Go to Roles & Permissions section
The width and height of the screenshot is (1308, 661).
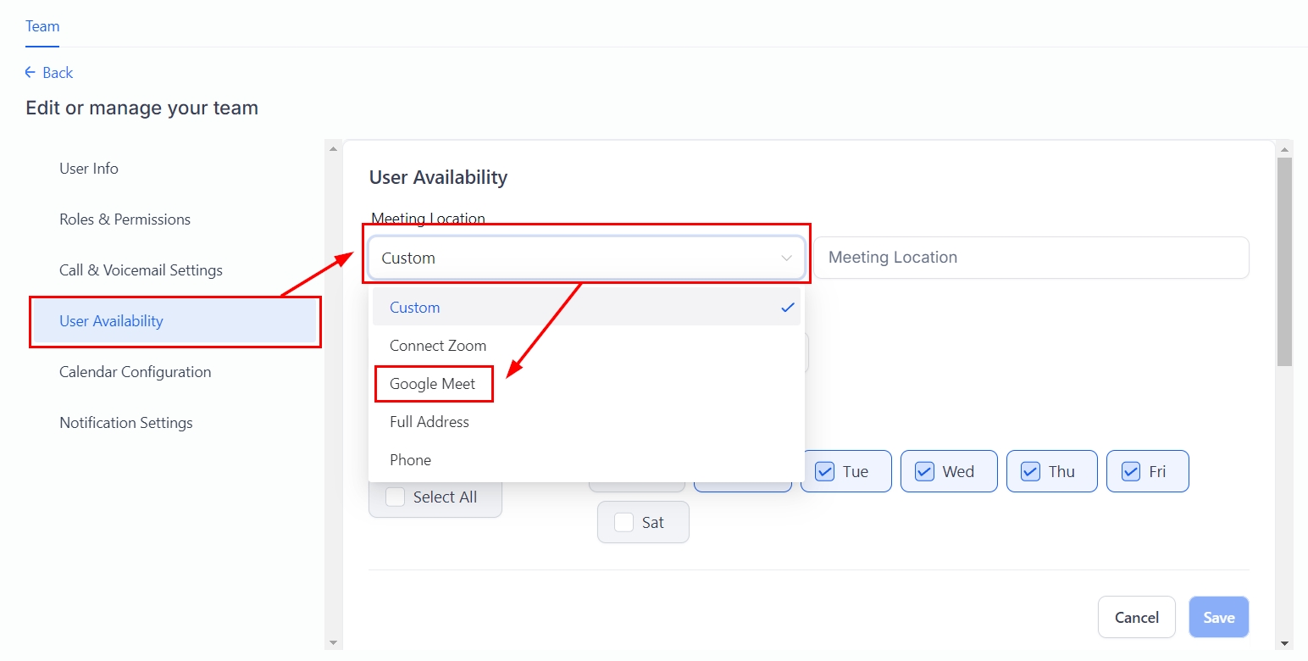pyautogui.click(x=125, y=219)
